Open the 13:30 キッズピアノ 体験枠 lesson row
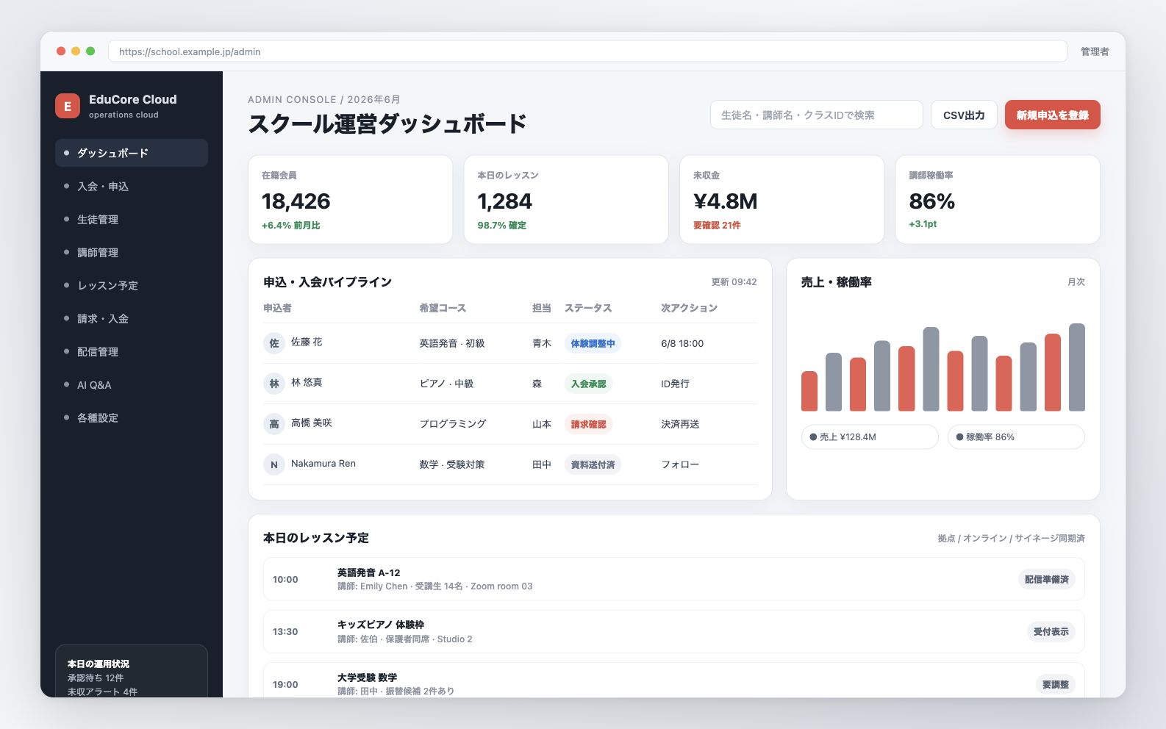Screen dimensions: 1166x729 point(674,632)
